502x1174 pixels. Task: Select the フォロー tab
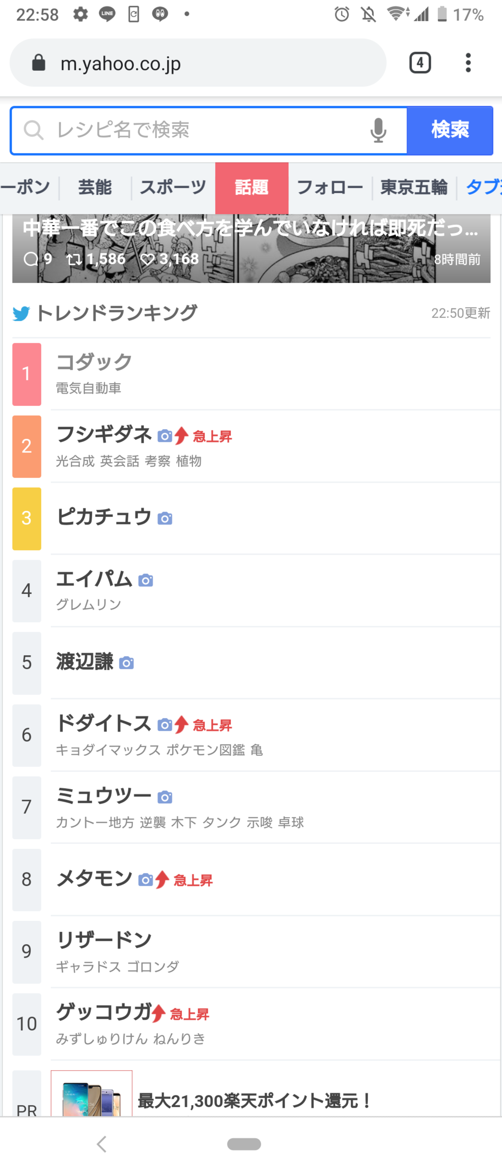coord(329,188)
